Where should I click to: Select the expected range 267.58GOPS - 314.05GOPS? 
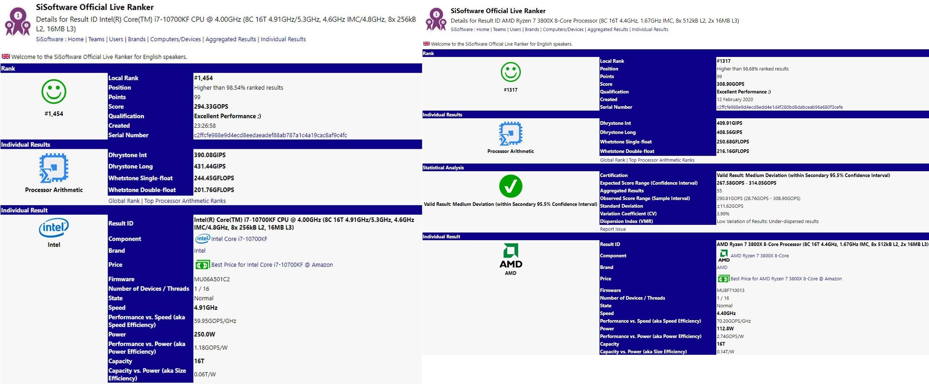pos(747,183)
